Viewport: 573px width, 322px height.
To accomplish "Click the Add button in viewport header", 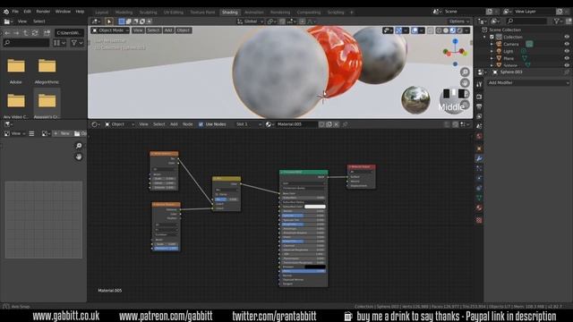I will pos(168,30).
